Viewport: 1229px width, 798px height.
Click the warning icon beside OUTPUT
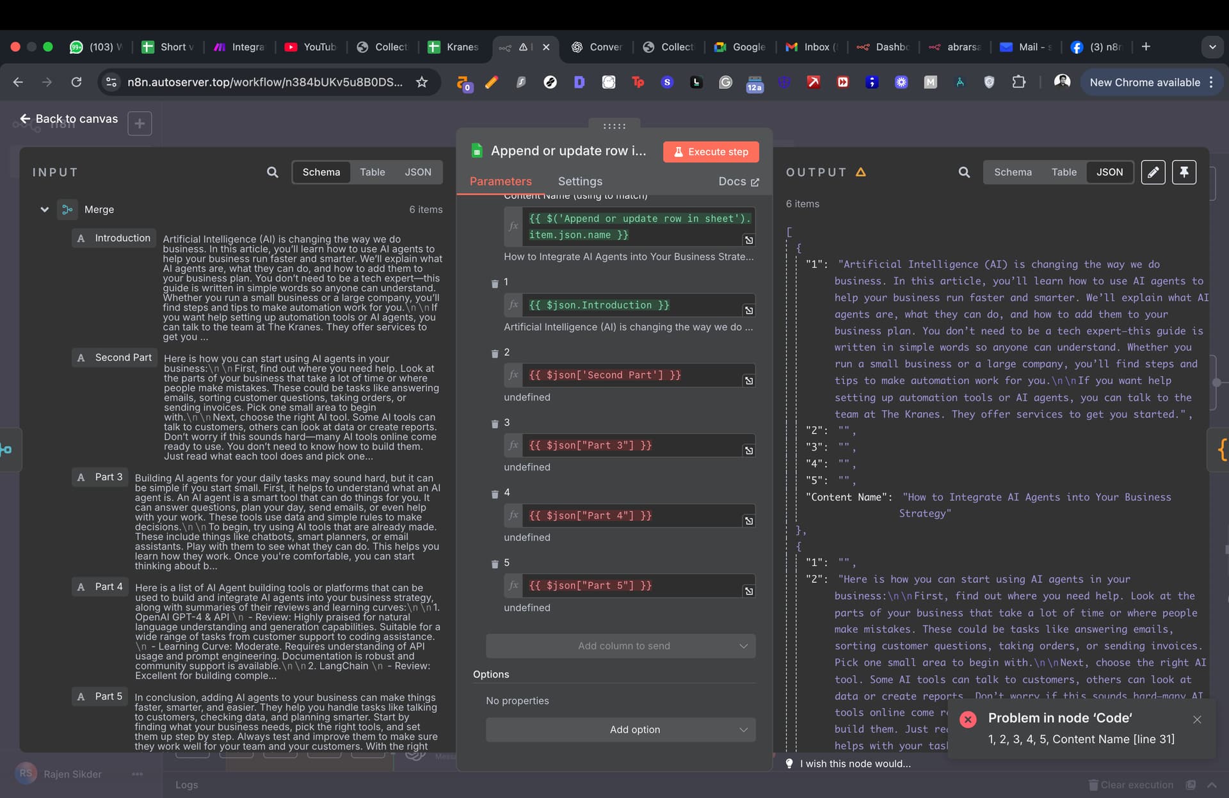(861, 172)
